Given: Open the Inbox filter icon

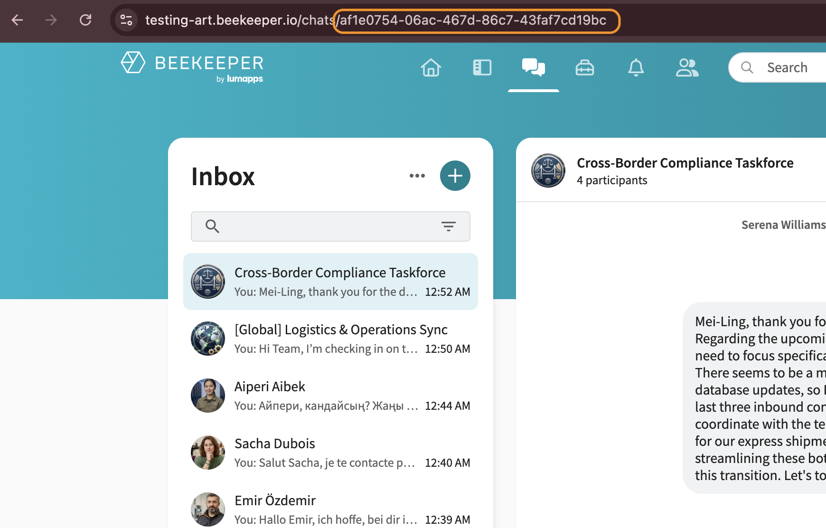Looking at the screenshot, I should 449,226.
